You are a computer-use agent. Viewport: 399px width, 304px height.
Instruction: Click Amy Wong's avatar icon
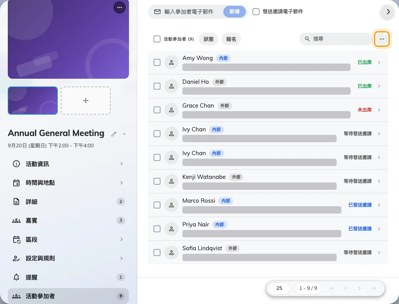tap(171, 62)
